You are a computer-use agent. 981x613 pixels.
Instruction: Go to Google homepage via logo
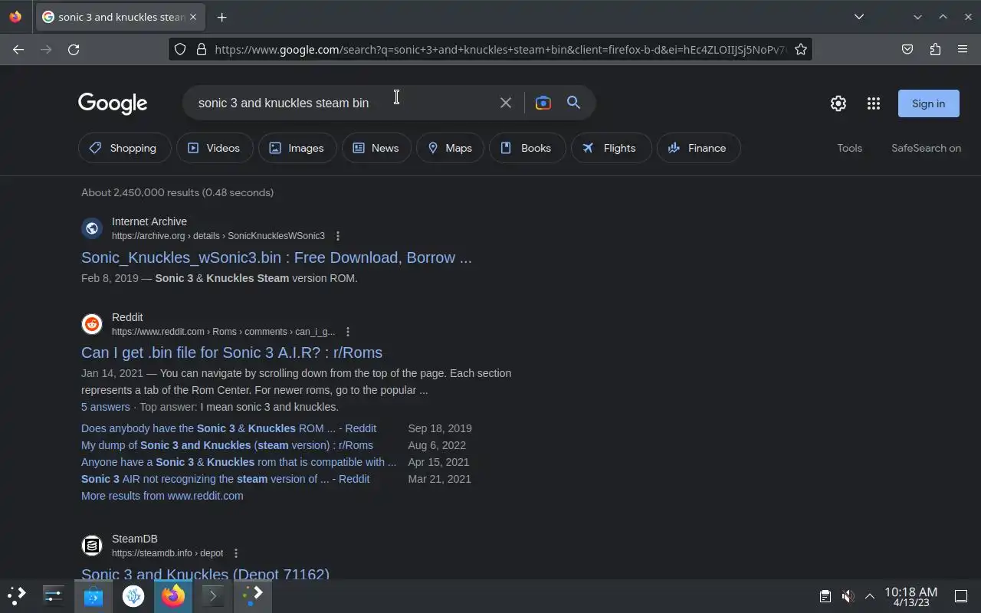click(113, 103)
